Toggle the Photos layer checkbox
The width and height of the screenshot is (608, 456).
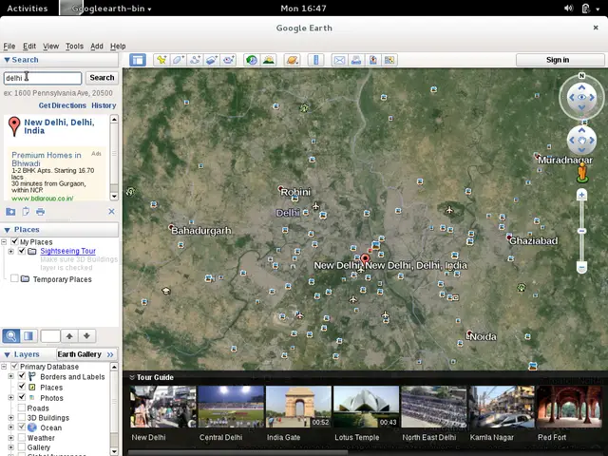(x=22, y=397)
